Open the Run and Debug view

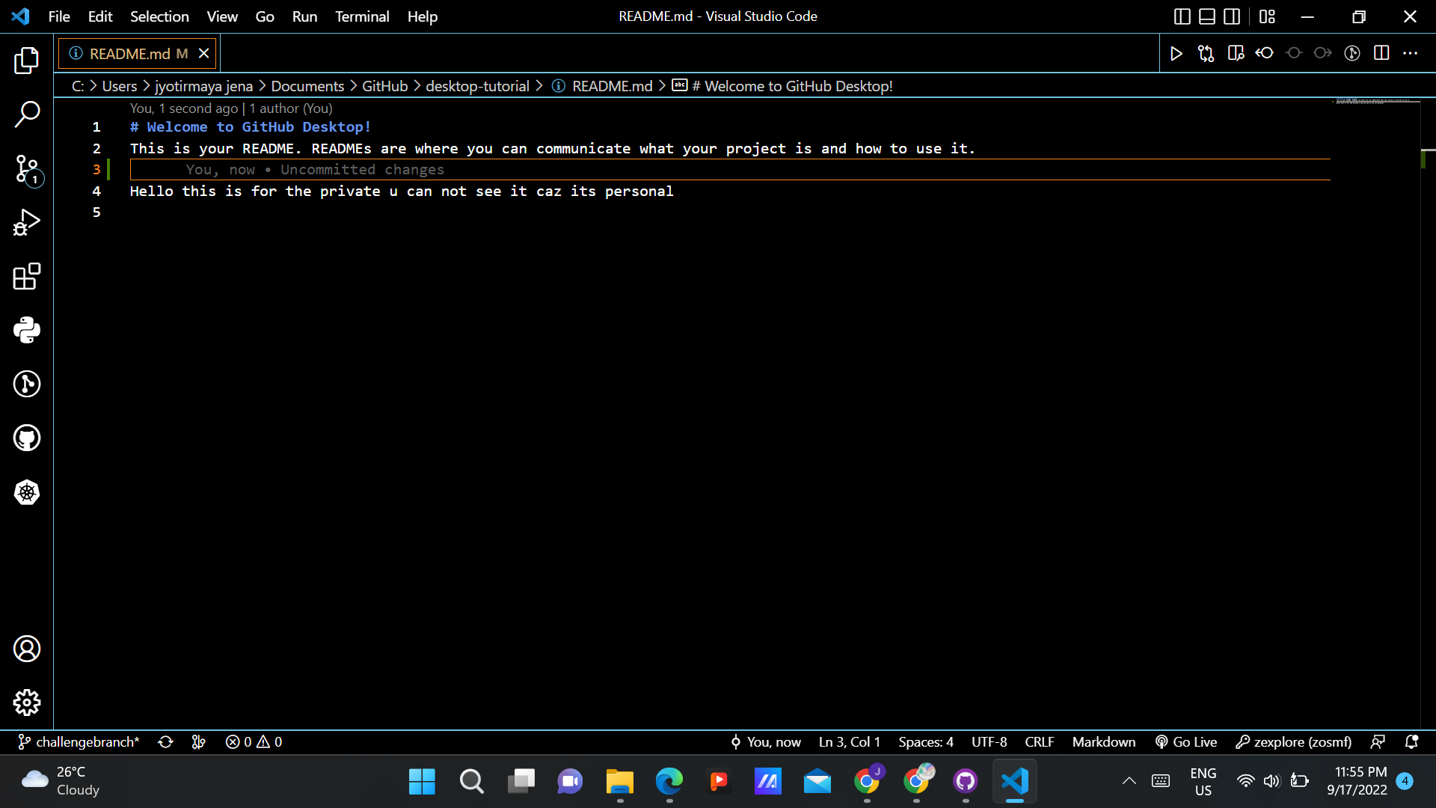tap(27, 222)
